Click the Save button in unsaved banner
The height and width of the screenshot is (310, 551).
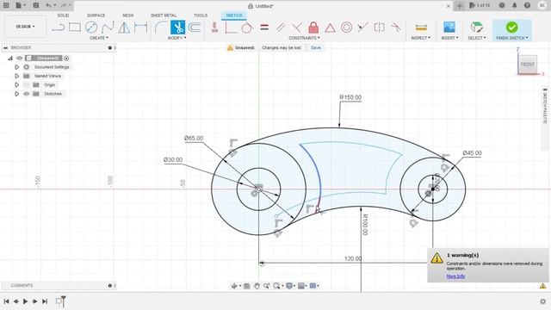[x=316, y=47]
